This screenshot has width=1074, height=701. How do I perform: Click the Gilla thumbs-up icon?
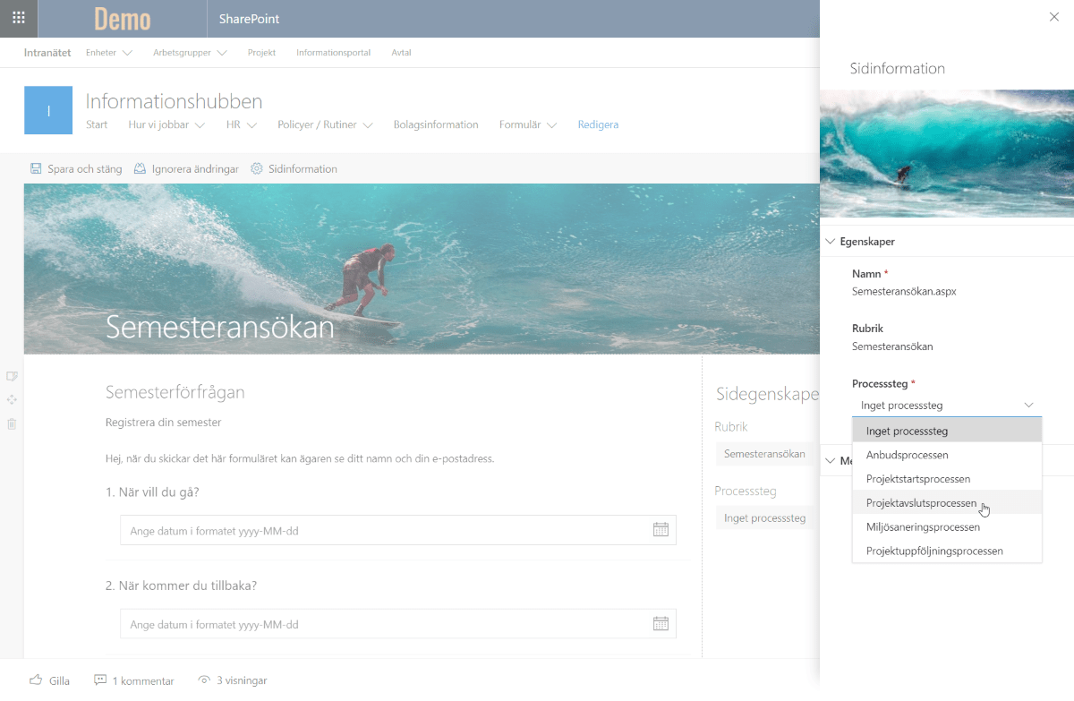pos(36,680)
